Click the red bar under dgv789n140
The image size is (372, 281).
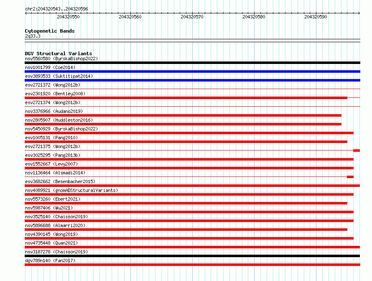coord(192,265)
